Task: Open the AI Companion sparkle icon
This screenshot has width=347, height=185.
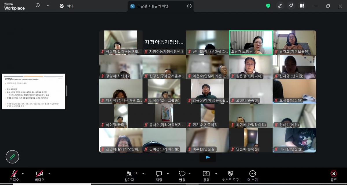Action: pos(291,6)
